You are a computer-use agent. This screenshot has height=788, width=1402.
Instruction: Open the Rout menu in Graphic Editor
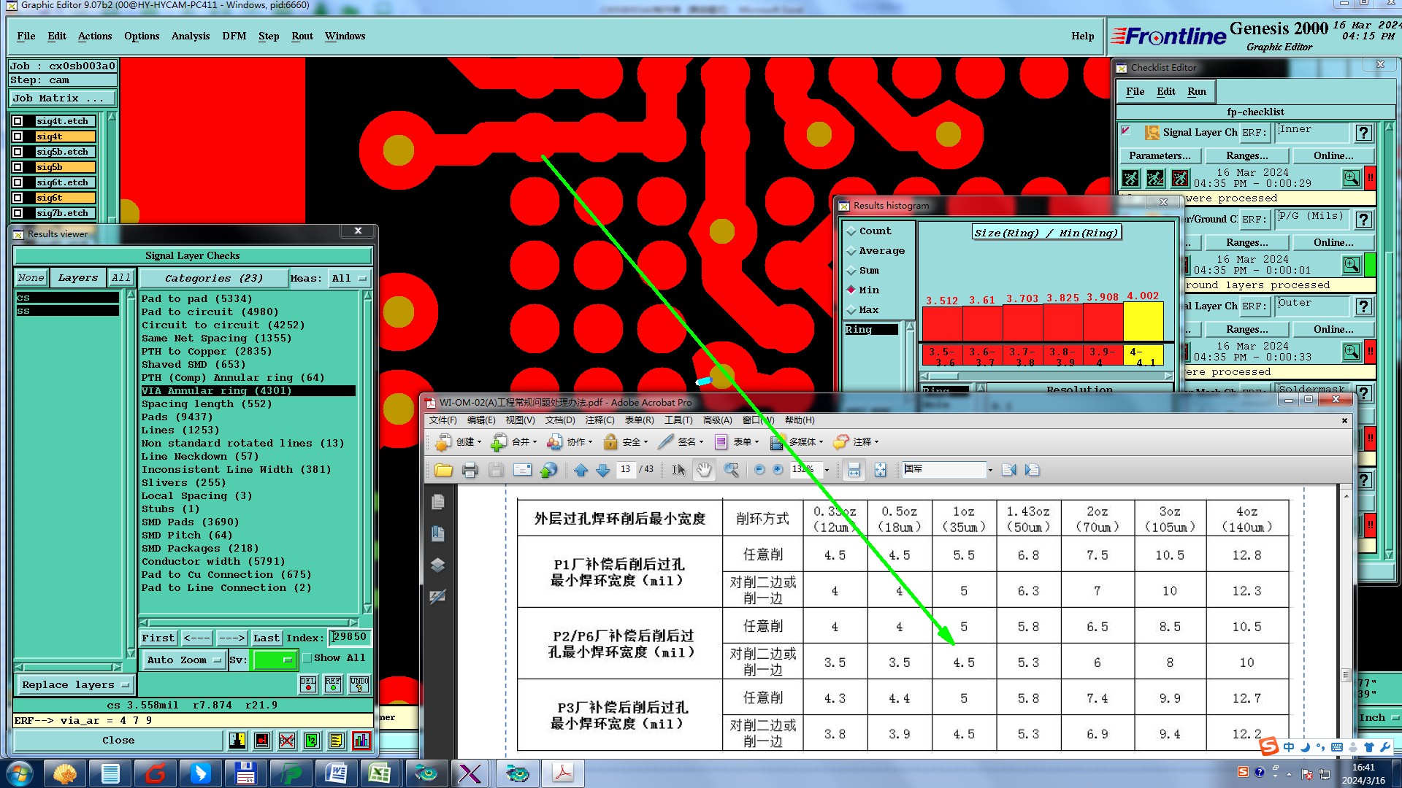tap(302, 36)
